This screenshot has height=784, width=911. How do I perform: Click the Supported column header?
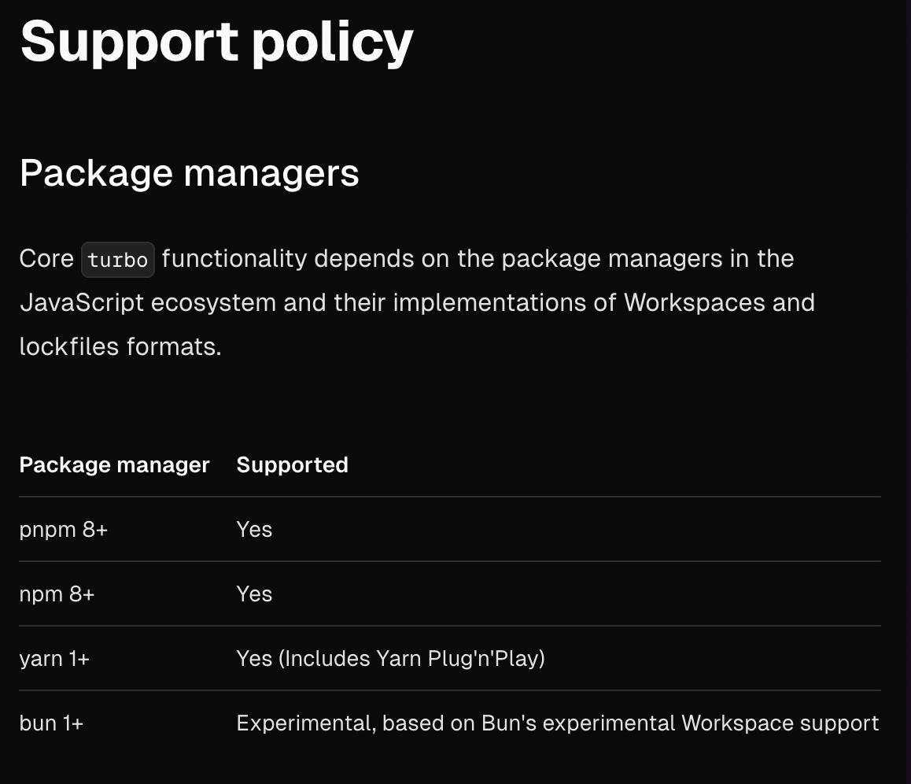tap(292, 465)
